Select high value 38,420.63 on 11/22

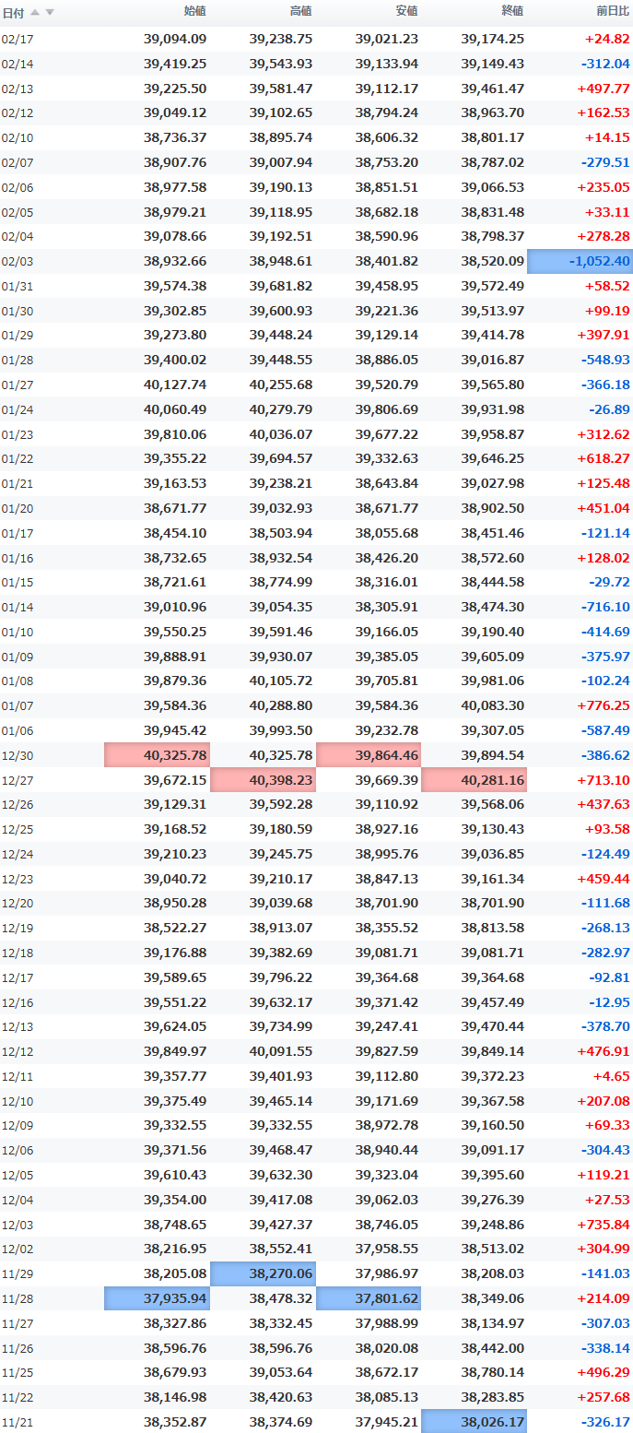280,1397
